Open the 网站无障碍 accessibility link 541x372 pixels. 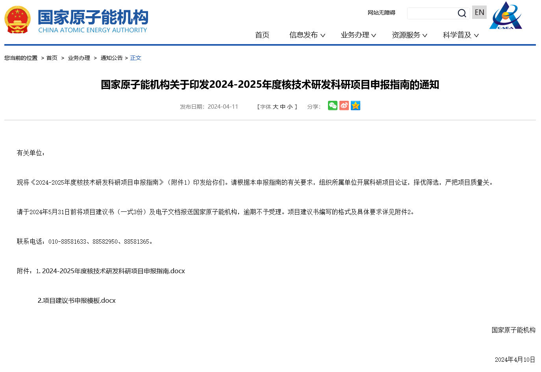click(381, 13)
